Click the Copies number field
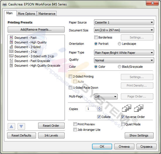The height and width of the screenshot is (154, 161). 92,109
